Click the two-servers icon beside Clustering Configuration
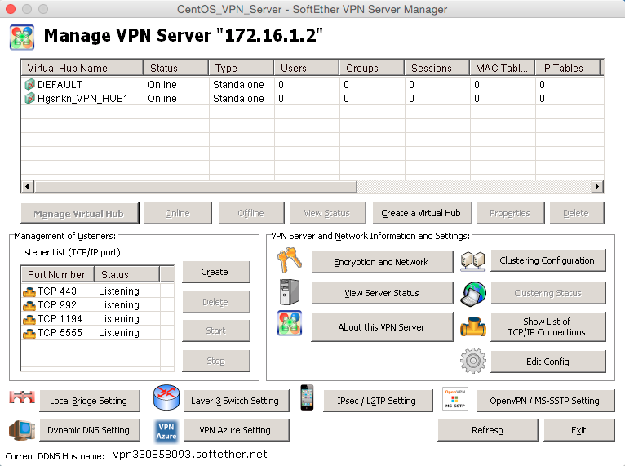The height and width of the screenshot is (466, 625). 472,261
